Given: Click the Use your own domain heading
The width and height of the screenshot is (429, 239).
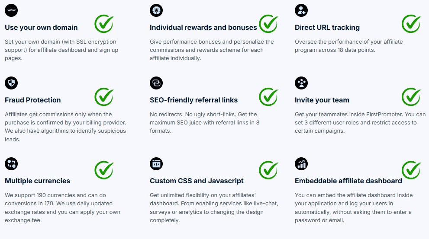Looking at the screenshot, I should 41,27.
